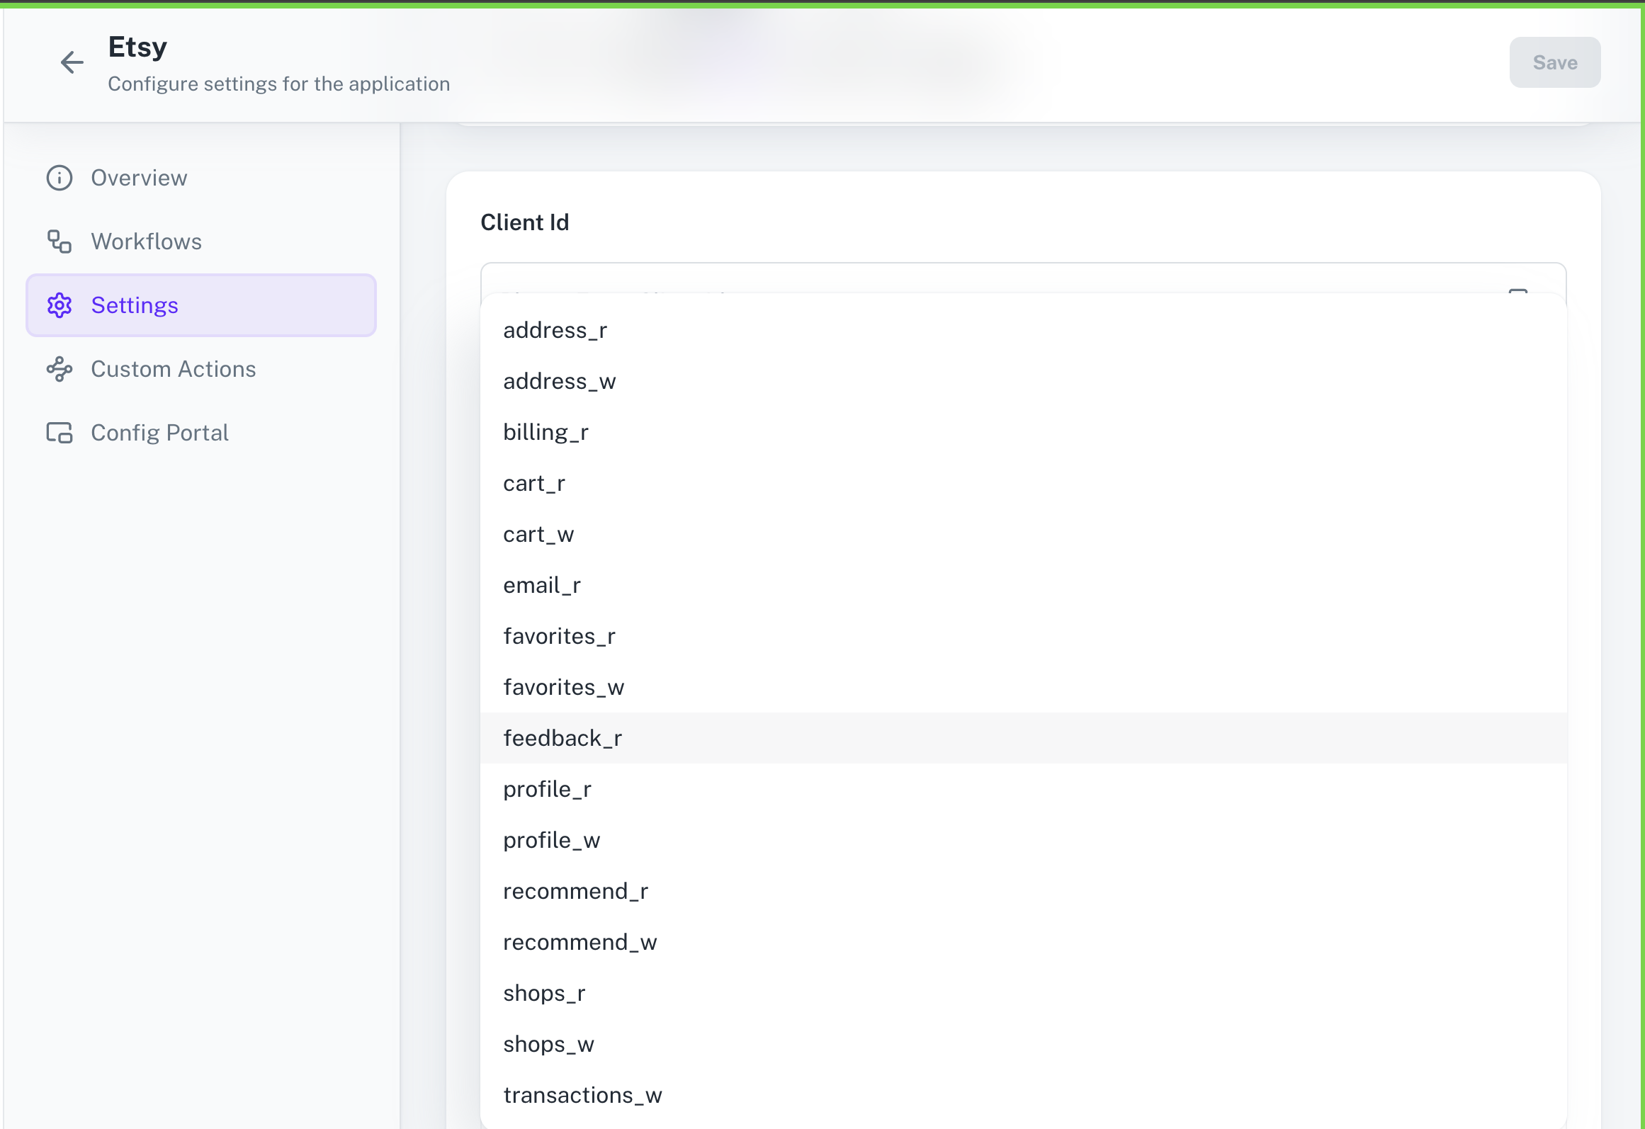Select the email_r scope
Image resolution: width=1645 pixels, height=1129 pixels.
click(x=542, y=584)
